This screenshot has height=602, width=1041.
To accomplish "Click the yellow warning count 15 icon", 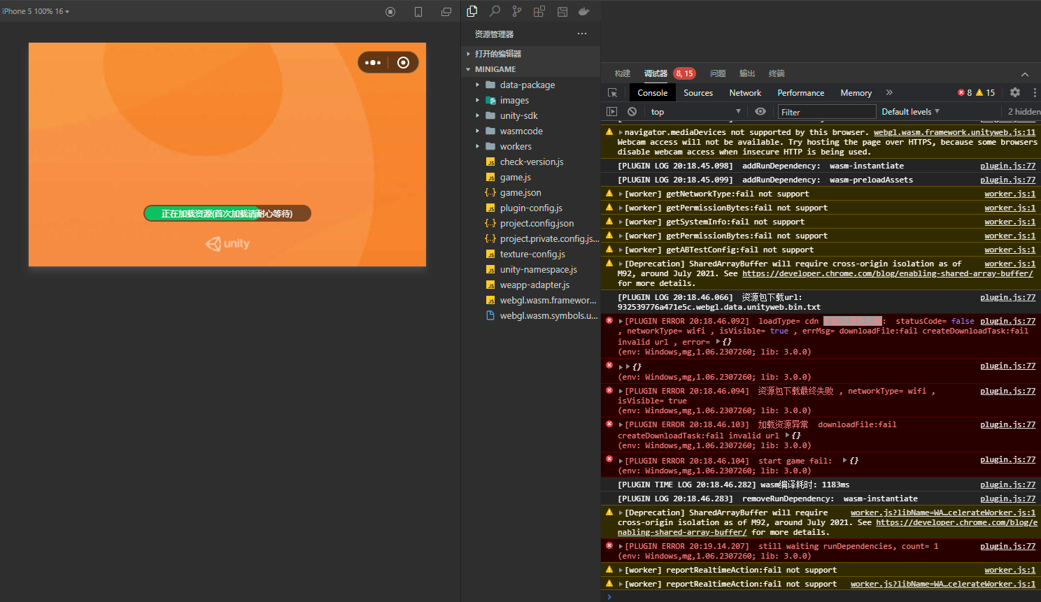I will pyautogui.click(x=985, y=92).
